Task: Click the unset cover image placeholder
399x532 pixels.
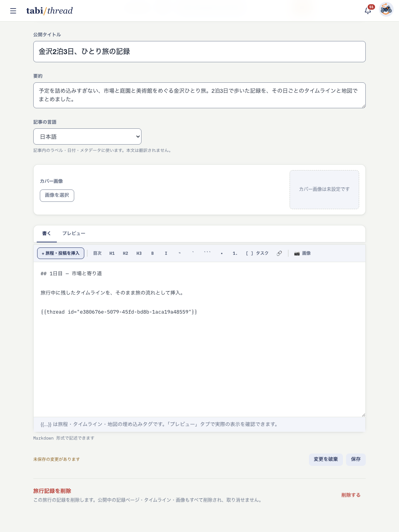Action: [x=324, y=189]
